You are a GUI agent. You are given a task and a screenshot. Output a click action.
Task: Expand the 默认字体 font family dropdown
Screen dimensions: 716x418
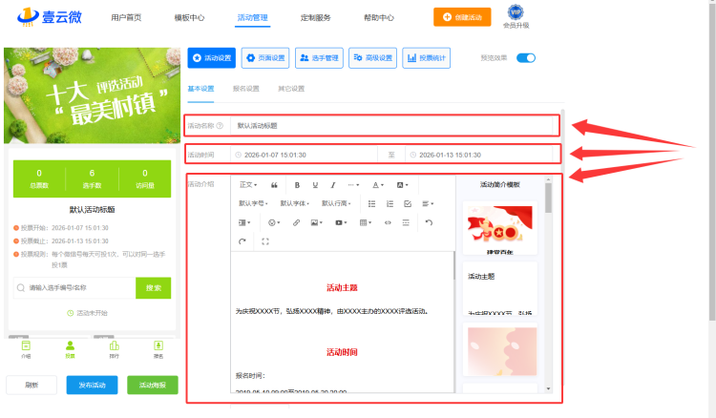[295, 203]
